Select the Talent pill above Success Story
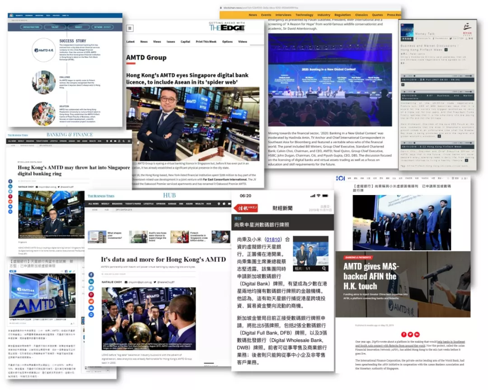Image resolution: width=488 pixels, height=390 pixels. (x=55, y=27)
